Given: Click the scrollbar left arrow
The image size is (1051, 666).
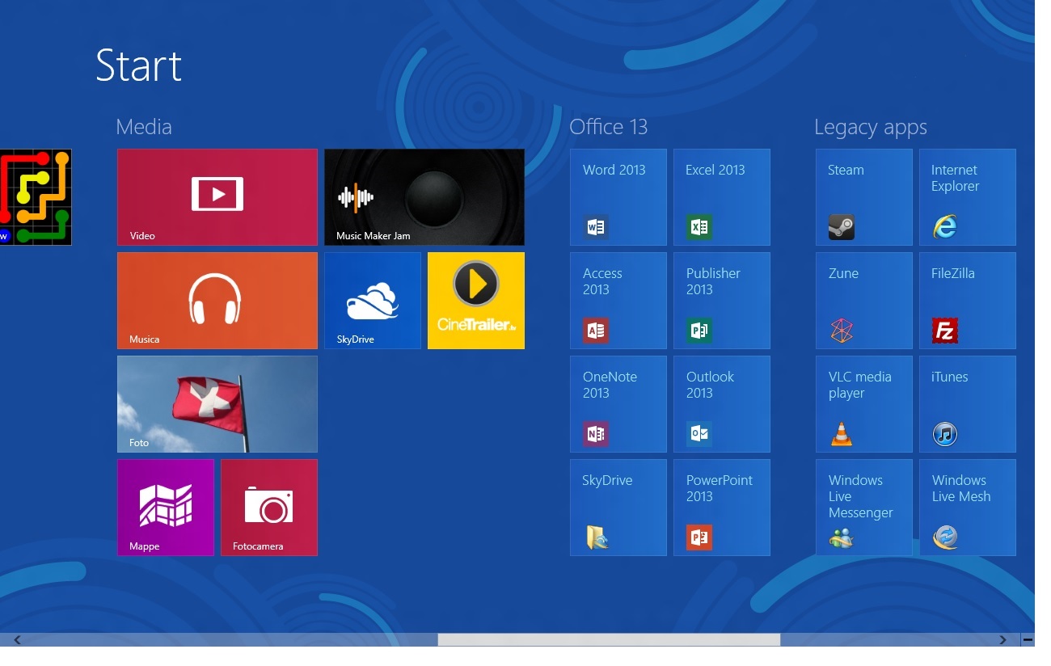Looking at the screenshot, I should point(17,640).
